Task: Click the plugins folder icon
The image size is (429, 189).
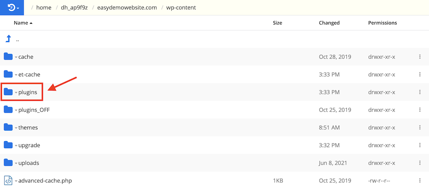Action: 8,92
